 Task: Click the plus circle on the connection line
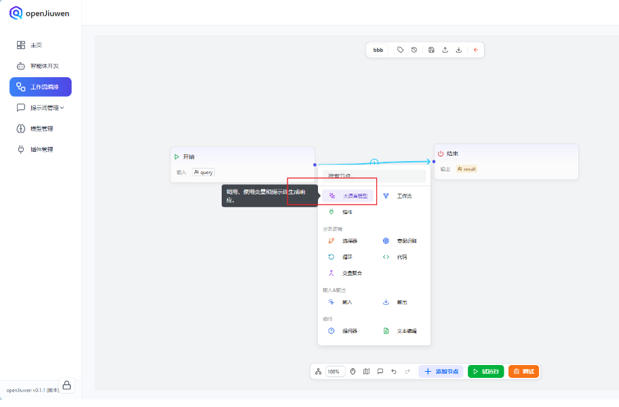(374, 162)
